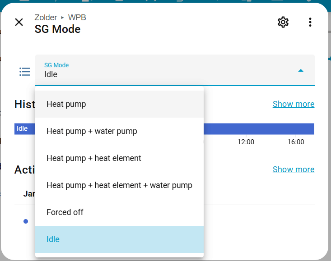Open the three-dot overflow menu

click(x=310, y=22)
